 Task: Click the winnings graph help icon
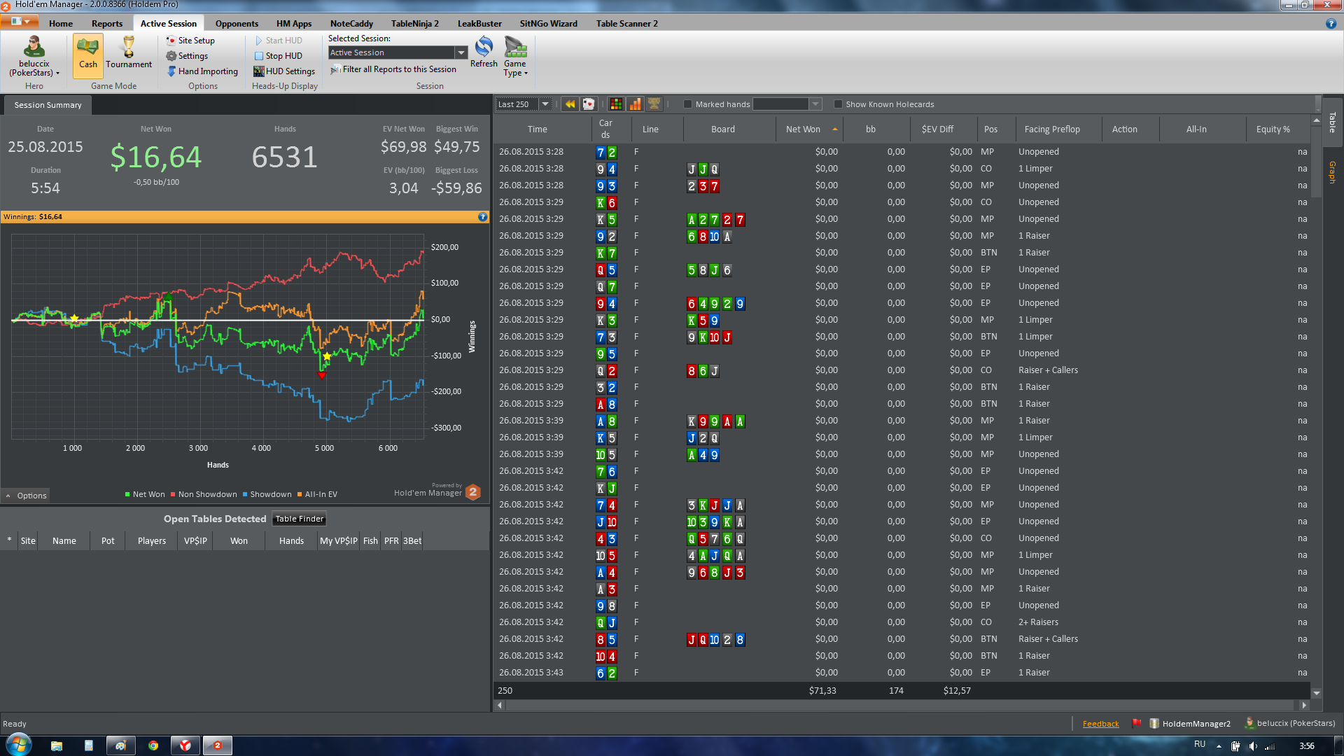tap(482, 217)
